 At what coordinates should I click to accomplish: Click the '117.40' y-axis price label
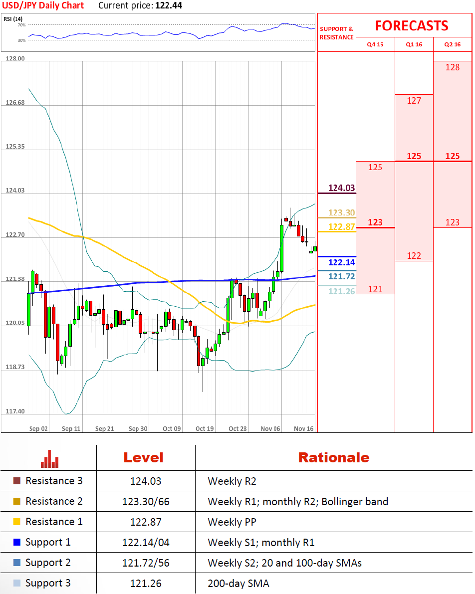(15, 411)
